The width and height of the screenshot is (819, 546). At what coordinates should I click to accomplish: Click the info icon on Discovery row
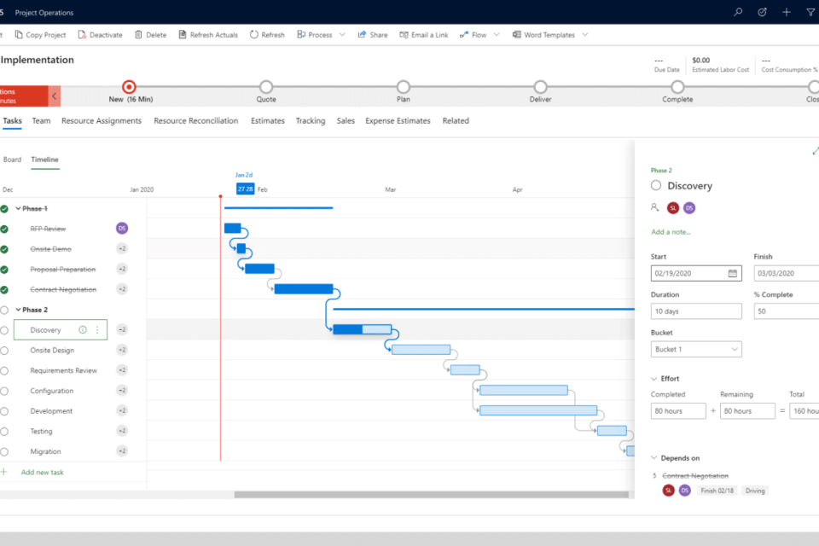point(83,330)
